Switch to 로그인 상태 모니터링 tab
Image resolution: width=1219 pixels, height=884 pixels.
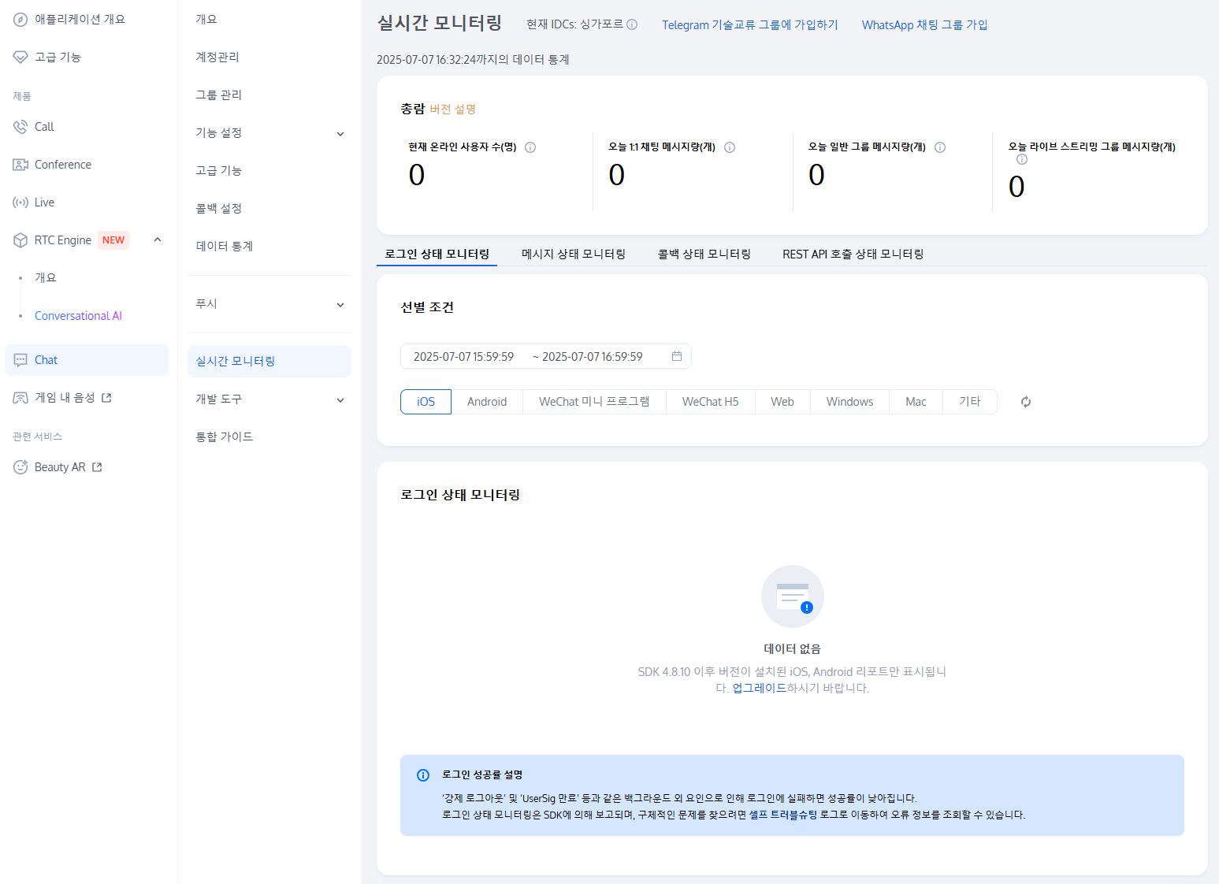click(x=437, y=254)
